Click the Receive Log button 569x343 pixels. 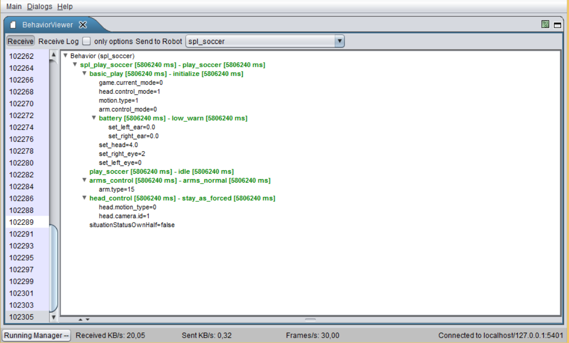pos(58,41)
